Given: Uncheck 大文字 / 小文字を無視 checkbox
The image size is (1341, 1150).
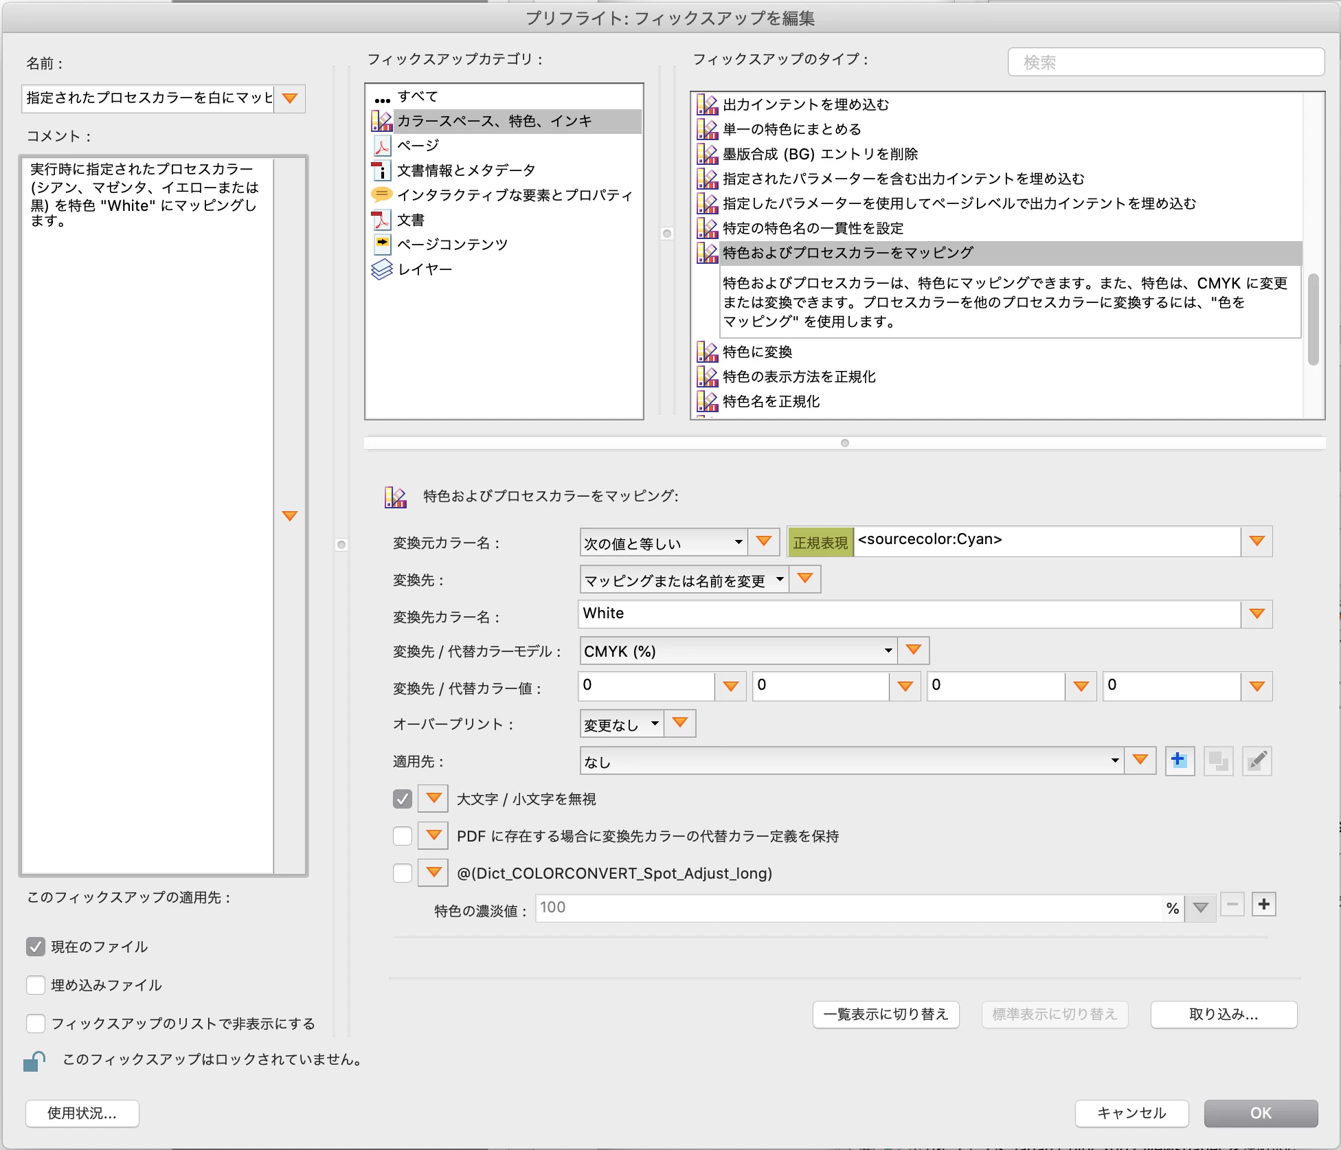Looking at the screenshot, I should 403,799.
